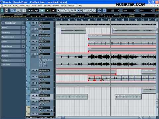Open the color selector at toolbar end
159x119 pixels.
click(x=157, y=11)
